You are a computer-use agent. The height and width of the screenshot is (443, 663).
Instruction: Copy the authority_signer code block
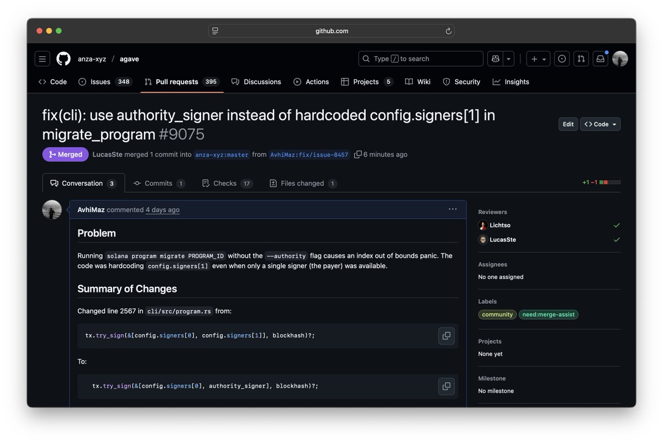[446, 387]
